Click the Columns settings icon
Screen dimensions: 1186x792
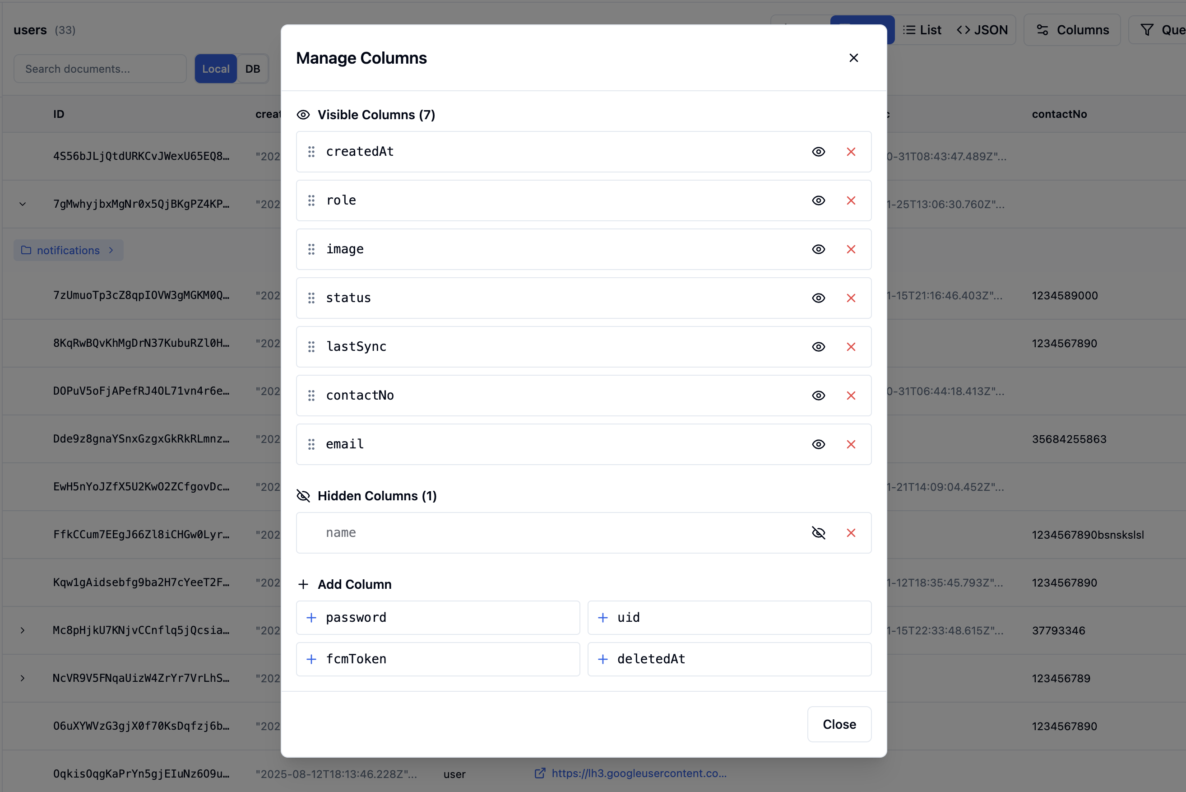1042,29
